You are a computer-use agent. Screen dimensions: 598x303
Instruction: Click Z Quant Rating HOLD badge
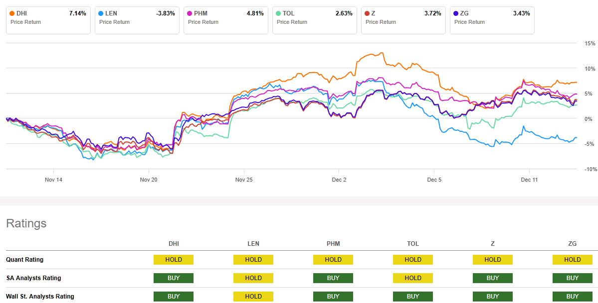click(x=493, y=260)
